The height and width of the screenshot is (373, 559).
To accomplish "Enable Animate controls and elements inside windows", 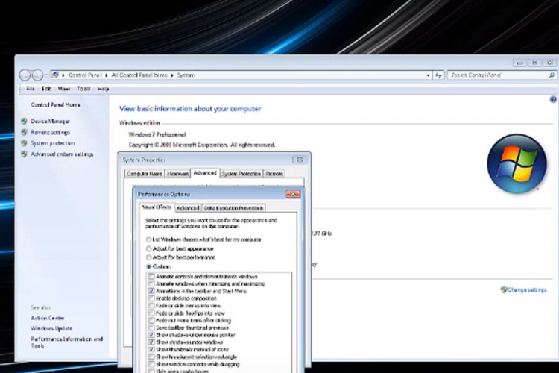I will pyautogui.click(x=151, y=277).
